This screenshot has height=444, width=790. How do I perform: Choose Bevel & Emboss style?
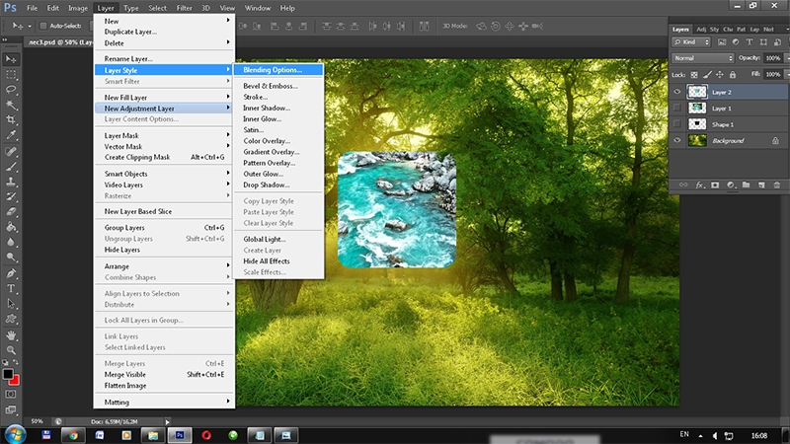pyautogui.click(x=278, y=86)
